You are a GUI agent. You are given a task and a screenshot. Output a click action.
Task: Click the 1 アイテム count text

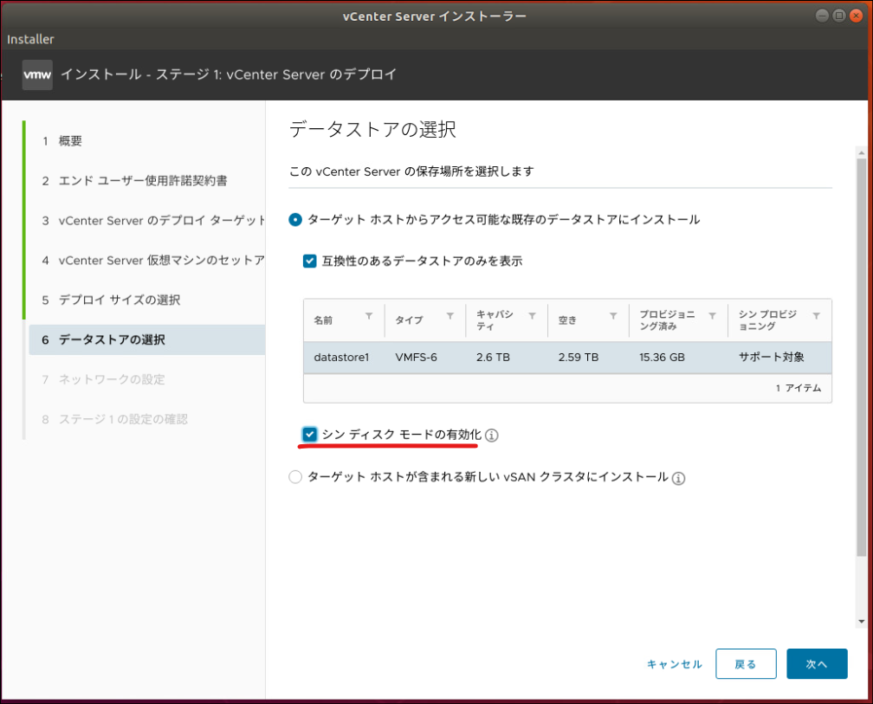point(798,388)
